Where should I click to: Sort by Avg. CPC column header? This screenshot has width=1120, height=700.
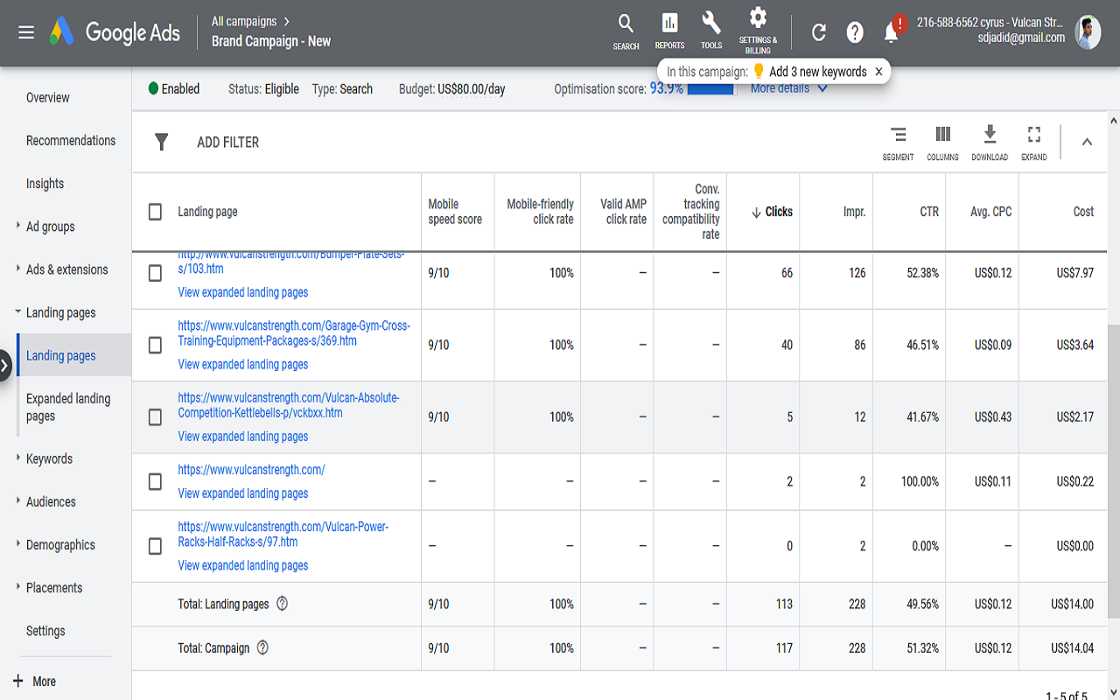tap(991, 212)
